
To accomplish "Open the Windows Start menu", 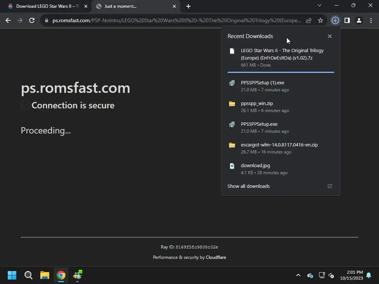I will [x=12, y=275].
